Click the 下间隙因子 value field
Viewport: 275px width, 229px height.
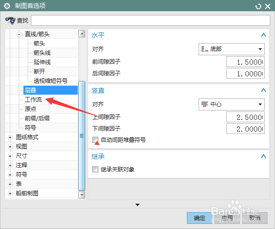click(x=245, y=129)
